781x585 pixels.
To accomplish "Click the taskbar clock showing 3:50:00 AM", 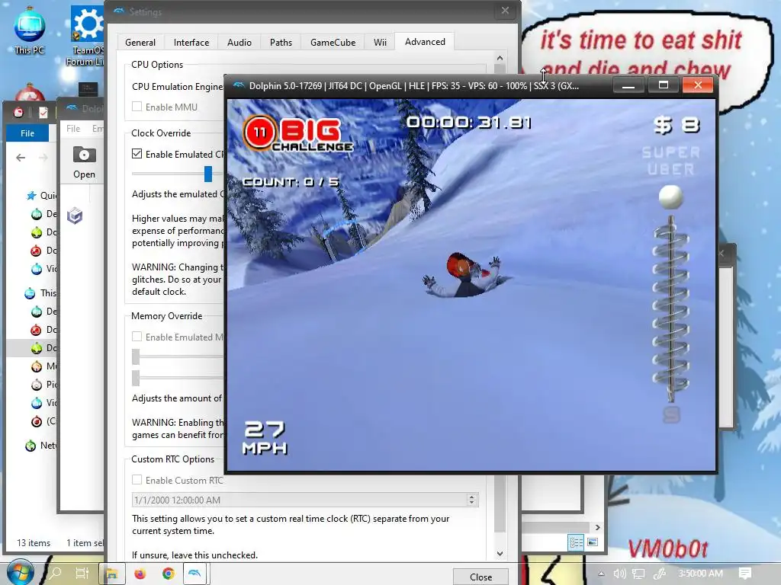I will tap(700, 574).
